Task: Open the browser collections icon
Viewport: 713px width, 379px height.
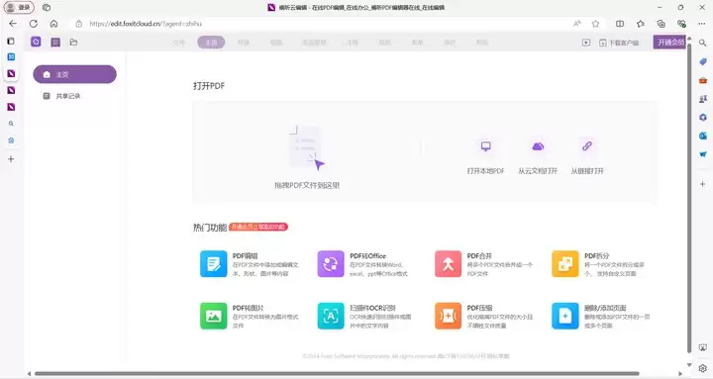Action: tap(661, 24)
